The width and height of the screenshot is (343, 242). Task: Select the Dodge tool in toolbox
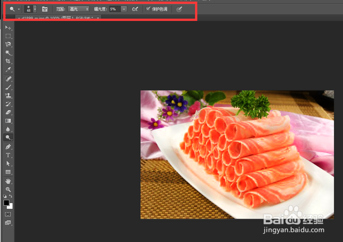click(8, 138)
